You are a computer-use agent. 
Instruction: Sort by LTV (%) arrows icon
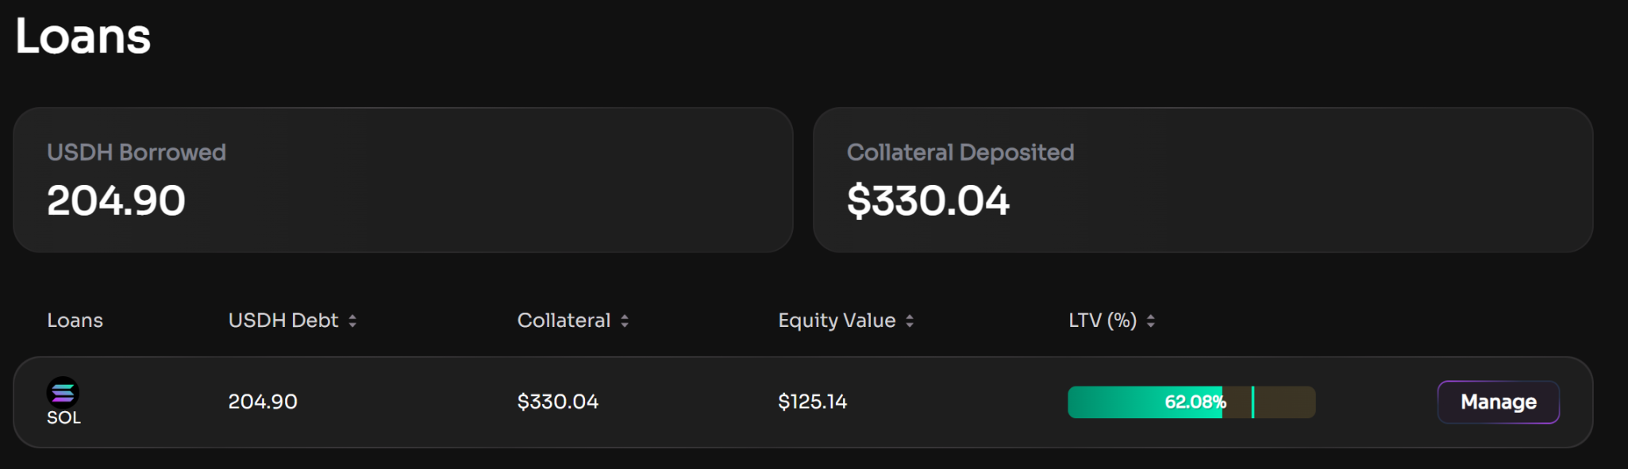(x=1151, y=321)
